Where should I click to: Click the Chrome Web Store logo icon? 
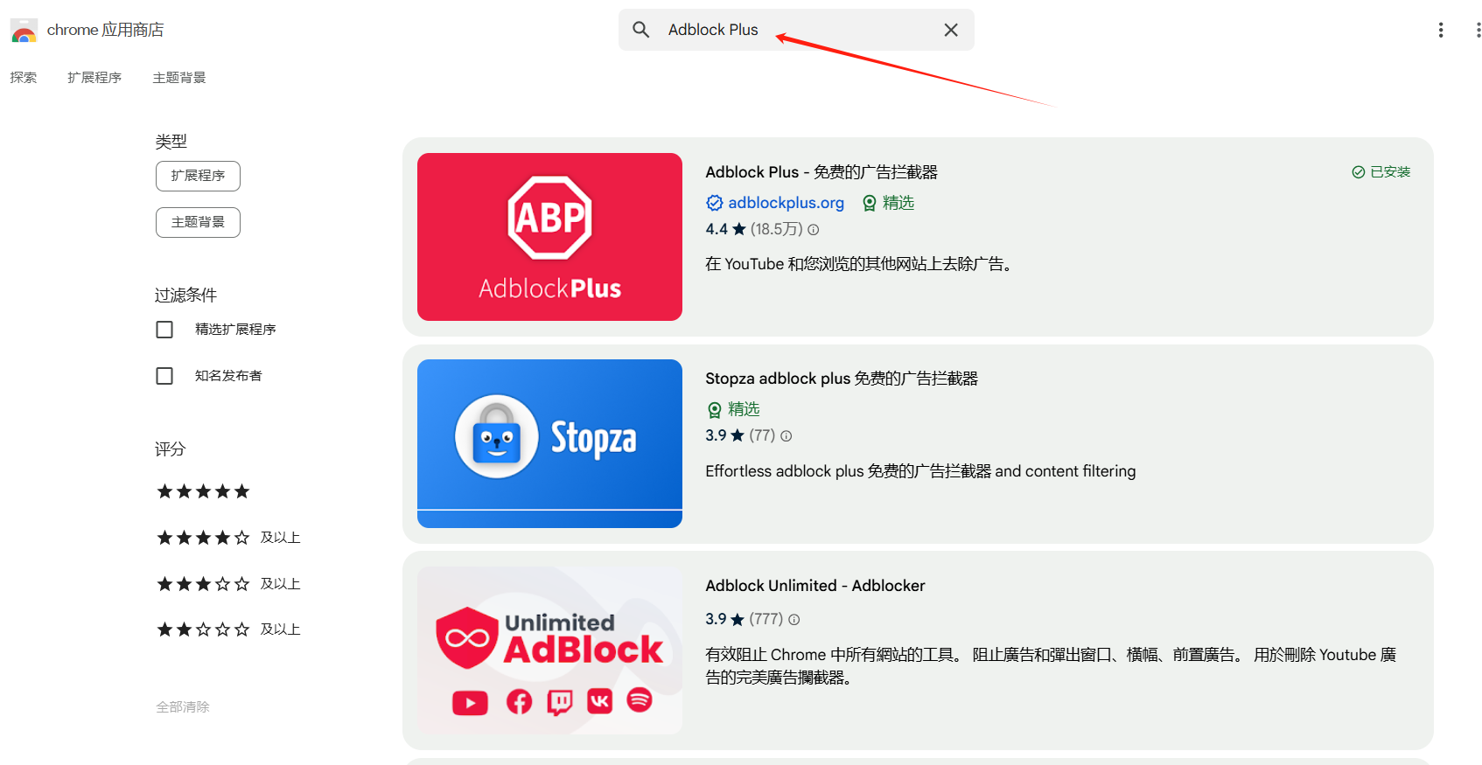[24, 31]
